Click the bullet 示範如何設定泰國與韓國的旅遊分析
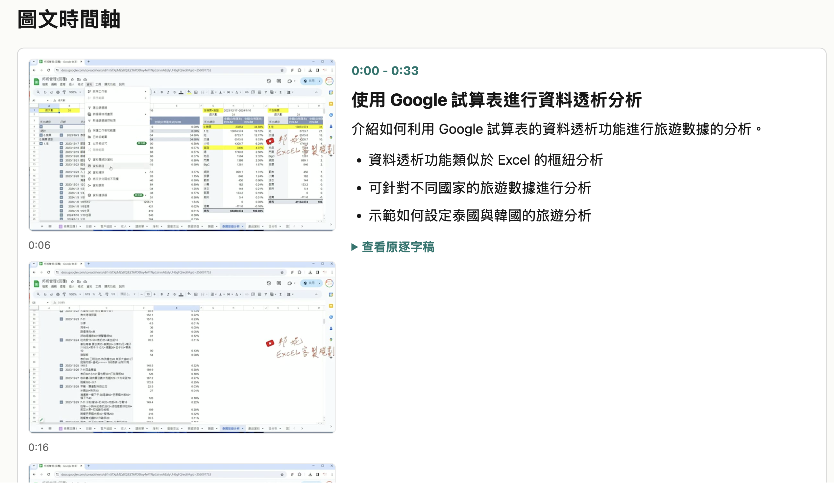The height and width of the screenshot is (495, 834). tap(479, 216)
